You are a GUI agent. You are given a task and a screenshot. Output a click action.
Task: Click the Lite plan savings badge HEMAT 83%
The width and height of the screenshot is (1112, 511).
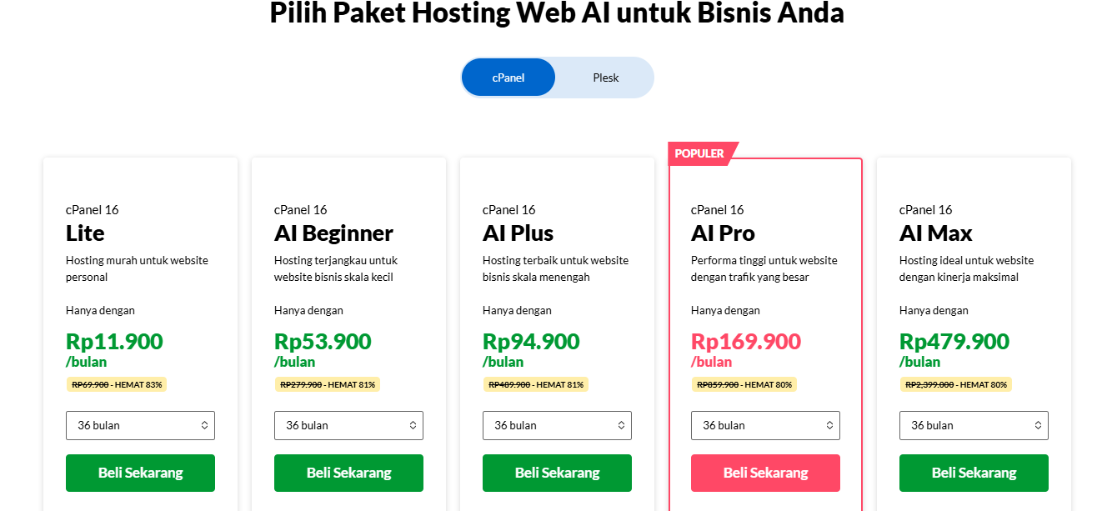[117, 384]
